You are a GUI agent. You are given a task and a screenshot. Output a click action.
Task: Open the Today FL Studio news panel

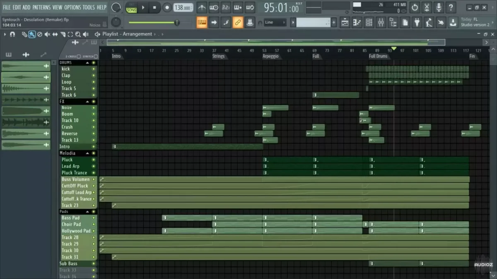click(476, 22)
